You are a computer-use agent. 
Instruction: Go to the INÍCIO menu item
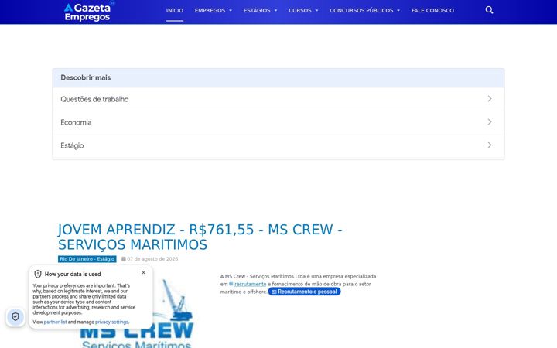pos(174,11)
